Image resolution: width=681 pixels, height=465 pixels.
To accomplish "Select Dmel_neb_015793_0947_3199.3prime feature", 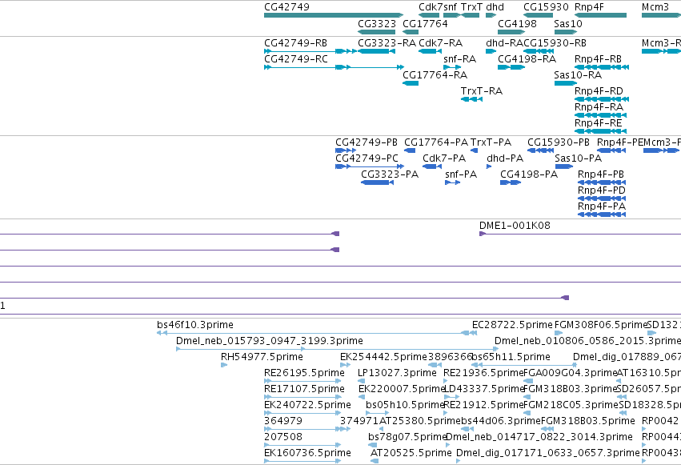I will pos(337,349).
